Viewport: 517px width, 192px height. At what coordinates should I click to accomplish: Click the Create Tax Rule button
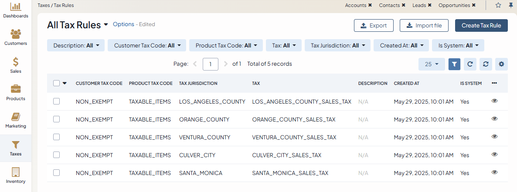(481, 25)
